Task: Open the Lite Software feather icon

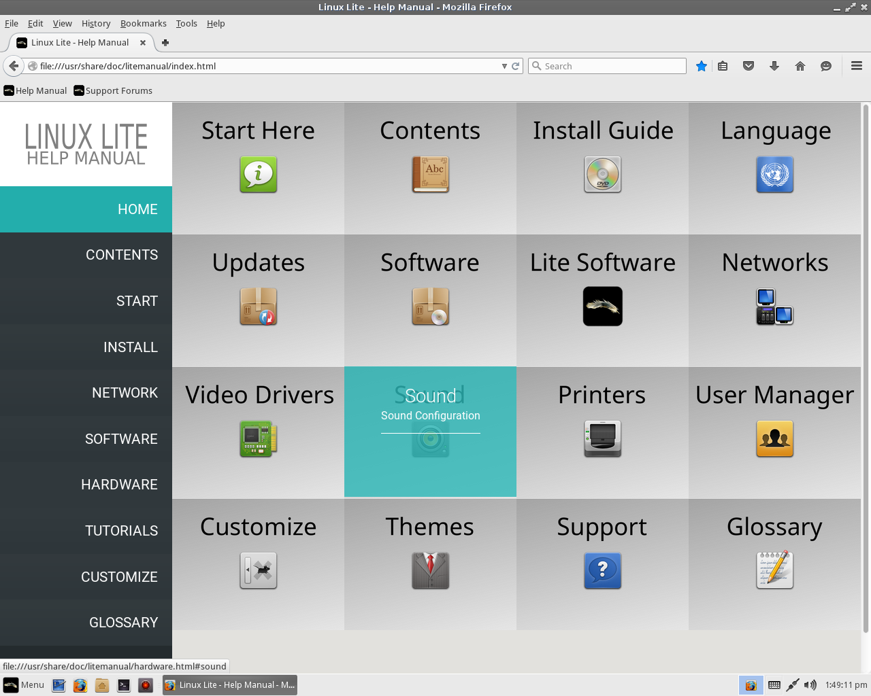Action: [x=602, y=307]
